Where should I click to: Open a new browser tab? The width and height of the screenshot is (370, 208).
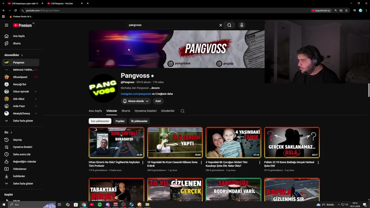pyautogui.click(x=88, y=3)
